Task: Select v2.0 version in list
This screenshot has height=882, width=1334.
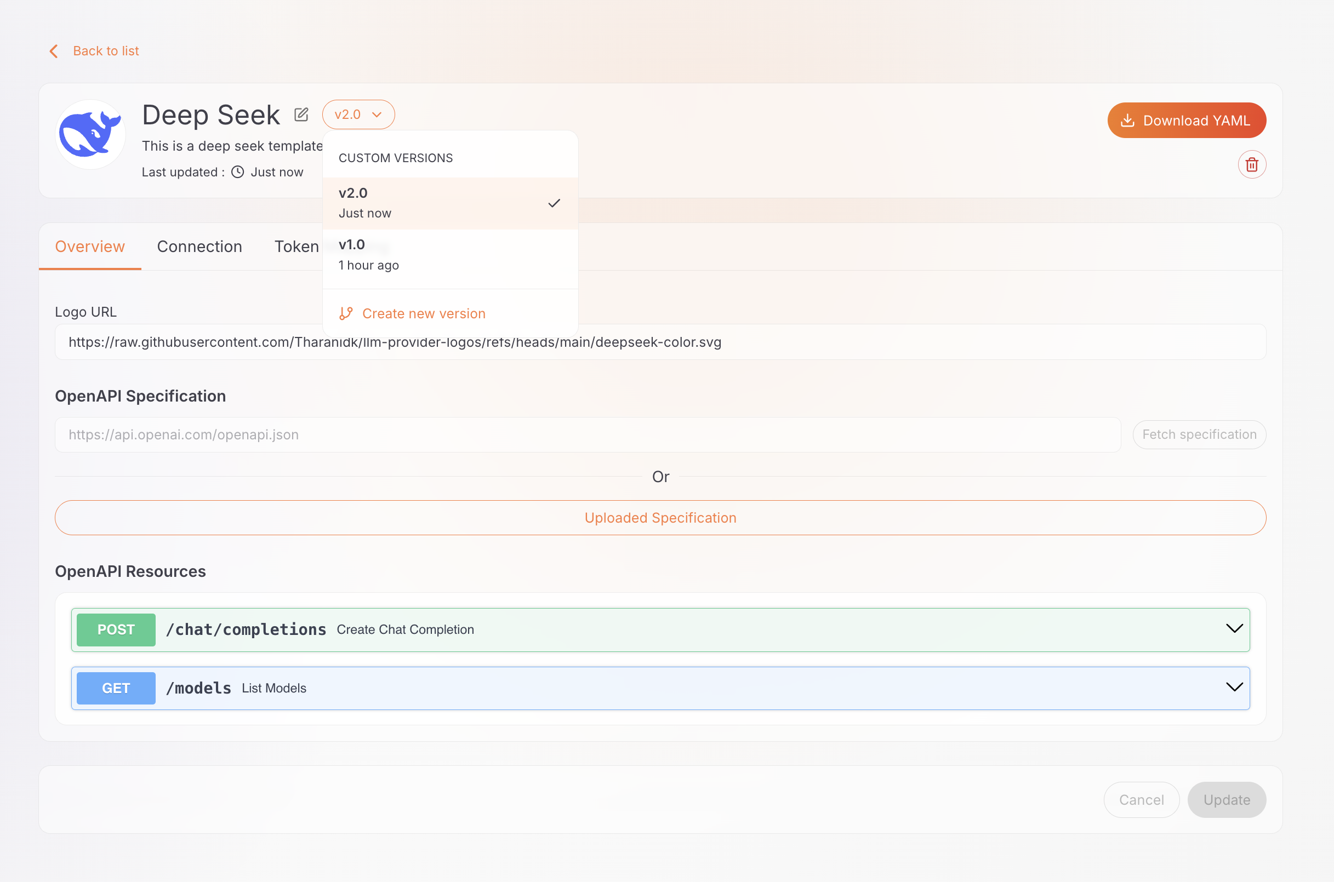Action: [450, 203]
